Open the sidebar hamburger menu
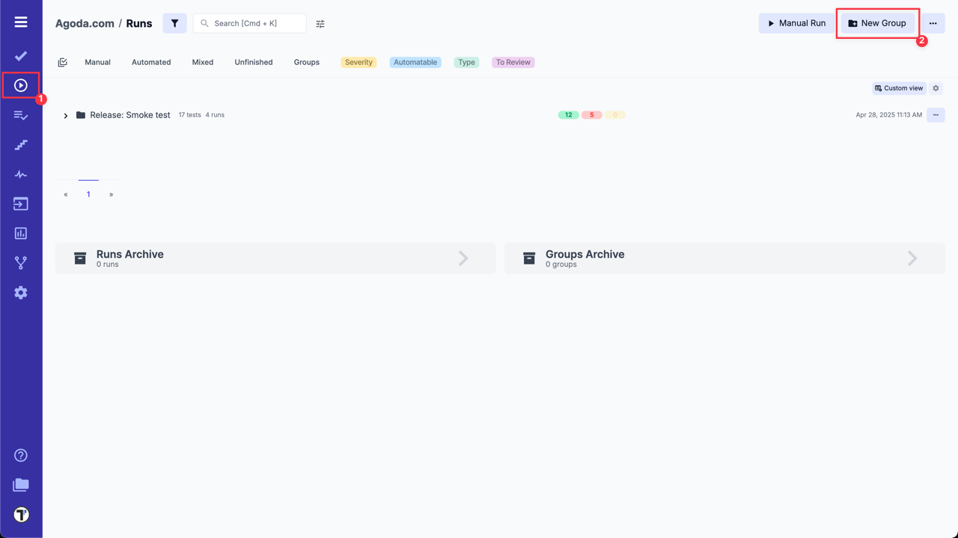This screenshot has height=538, width=958. (20, 21)
